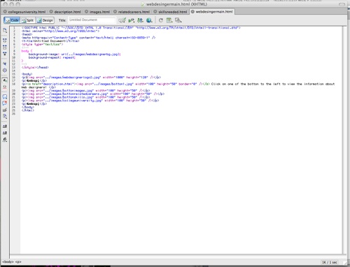
Task: Click the window title webdesingermain.html (XHTML)
Action: click(176, 4)
